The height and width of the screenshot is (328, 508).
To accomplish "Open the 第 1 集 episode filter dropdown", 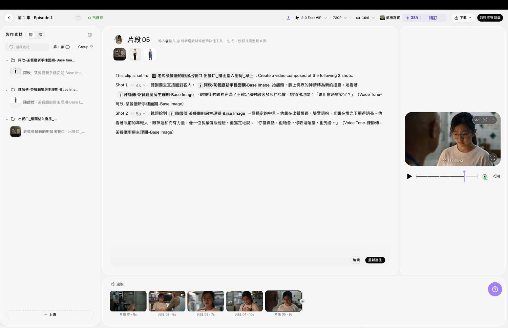I will click(x=61, y=47).
